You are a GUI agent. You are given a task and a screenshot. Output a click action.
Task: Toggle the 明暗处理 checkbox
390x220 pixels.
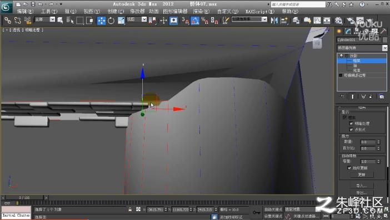point(351,123)
